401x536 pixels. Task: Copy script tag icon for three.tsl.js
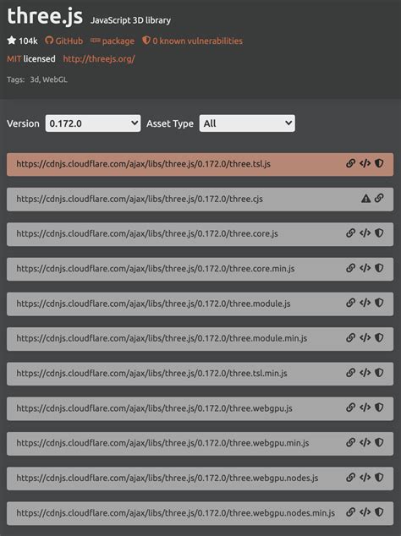(x=365, y=163)
